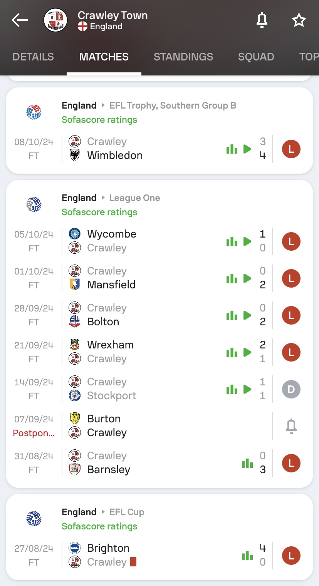The image size is (319, 586).
Task: Enable bell alert for Burton vs Crawley
Action: (291, 426)
